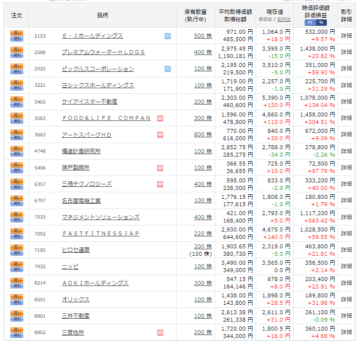Open 詳細 for 三菱地所 row

(x=346, y=332)
